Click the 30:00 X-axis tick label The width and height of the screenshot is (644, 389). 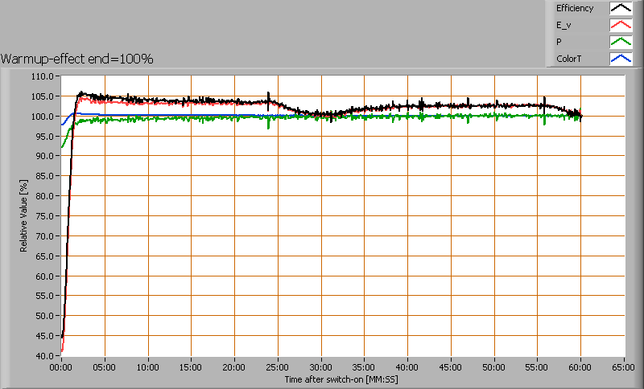coord(321,366)
